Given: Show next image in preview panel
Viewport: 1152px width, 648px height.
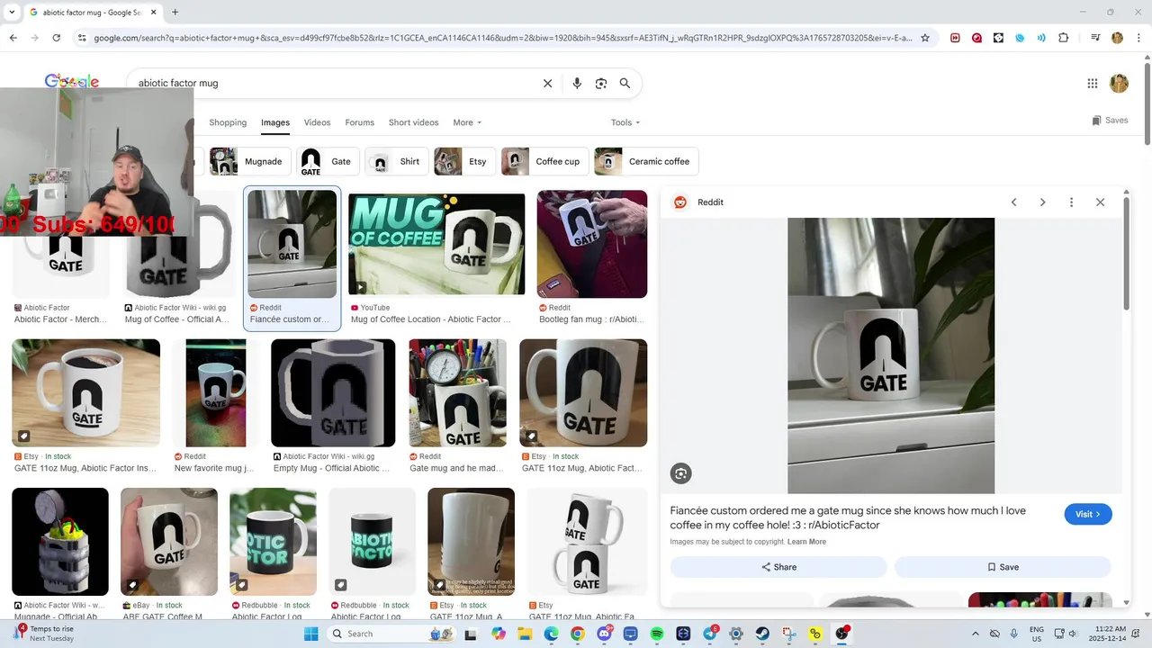Looking at the screenshot, I should pyautogui.click(x=1042, y=202).
